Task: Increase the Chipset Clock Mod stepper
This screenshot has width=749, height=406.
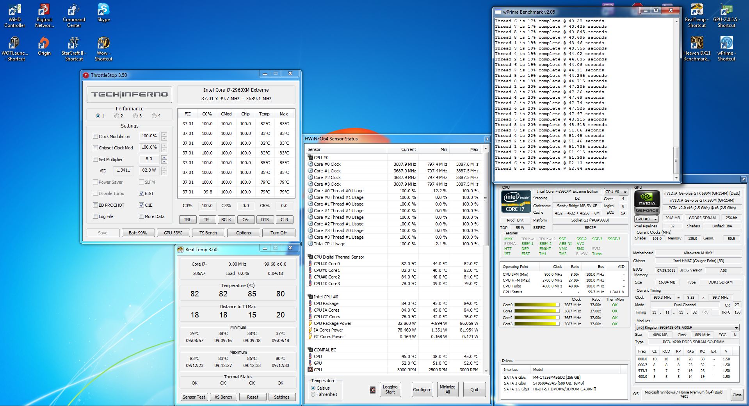Action: (164, 145)
